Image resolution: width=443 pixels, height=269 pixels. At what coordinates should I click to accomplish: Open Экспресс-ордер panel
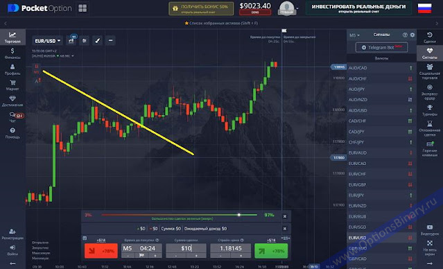(x=430, y=92)
